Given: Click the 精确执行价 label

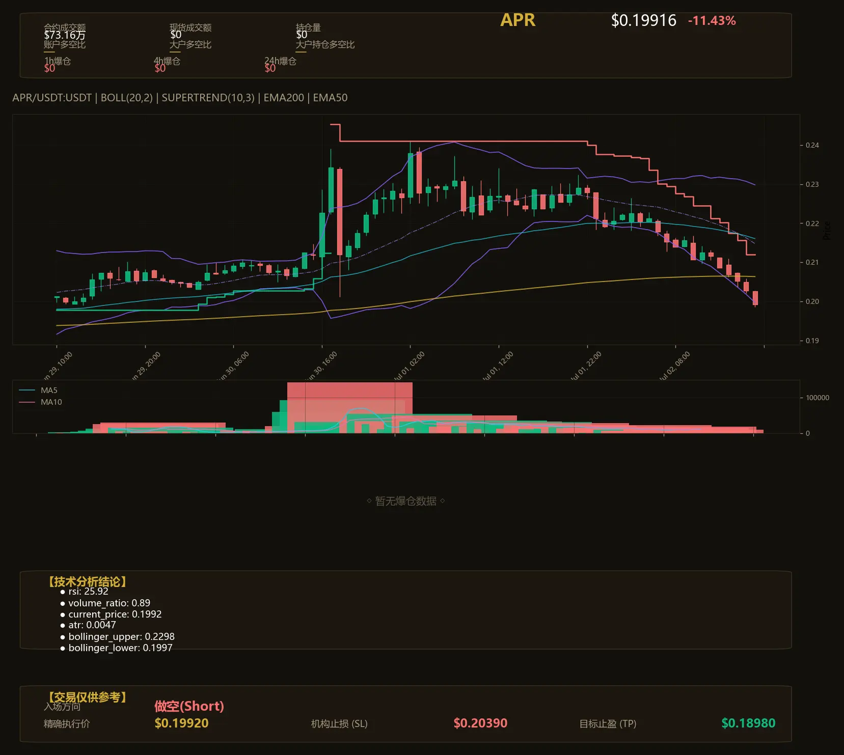Looking at the screenshot, I should click(x=67, y=724).
